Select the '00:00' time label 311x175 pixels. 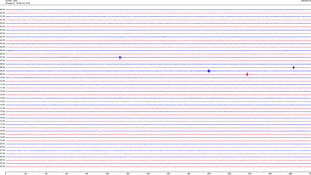(2, 9)
